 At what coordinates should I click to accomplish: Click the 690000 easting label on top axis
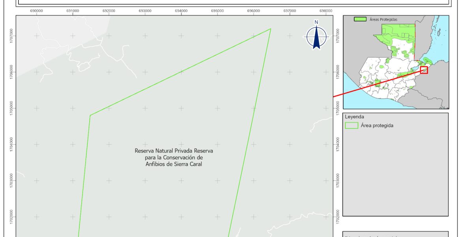tap(37, 11)
